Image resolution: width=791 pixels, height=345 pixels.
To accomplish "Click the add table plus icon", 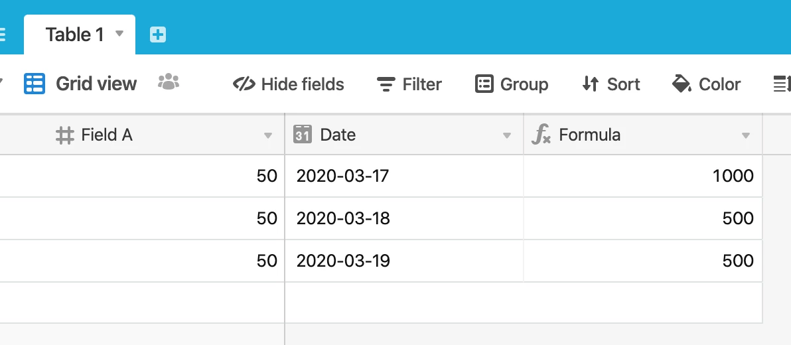I will click(x=158, y=34).
